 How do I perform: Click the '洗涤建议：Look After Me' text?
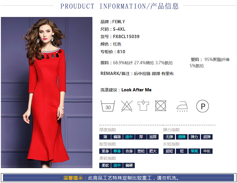tap(126, 90)
